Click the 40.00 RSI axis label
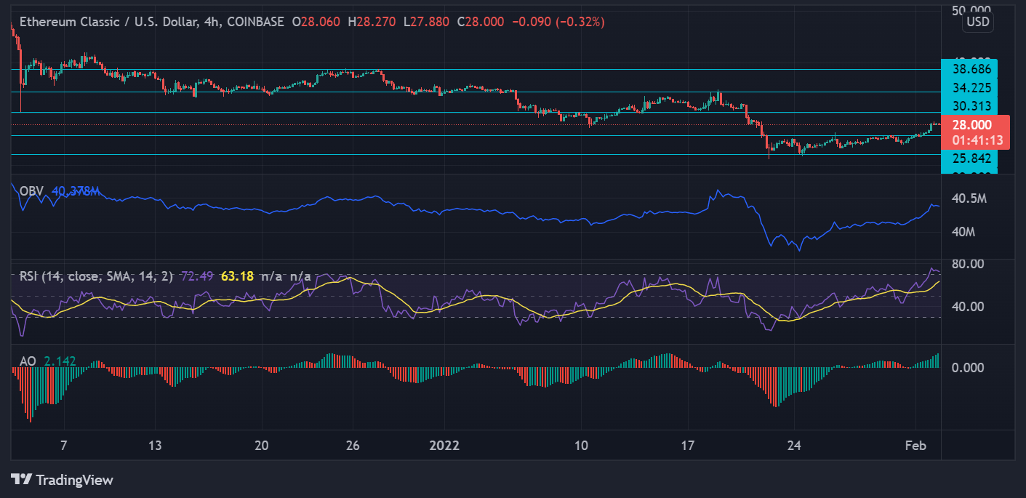 968,306
